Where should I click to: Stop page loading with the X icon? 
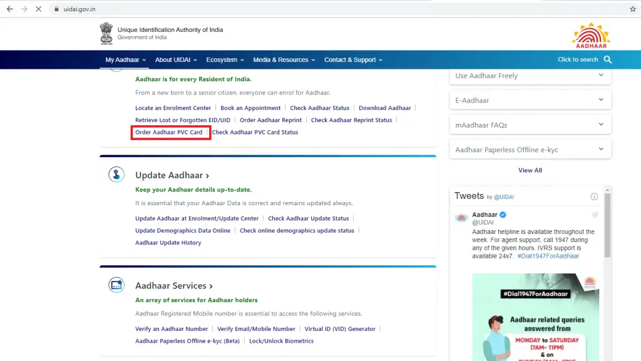tap(38, 9)
